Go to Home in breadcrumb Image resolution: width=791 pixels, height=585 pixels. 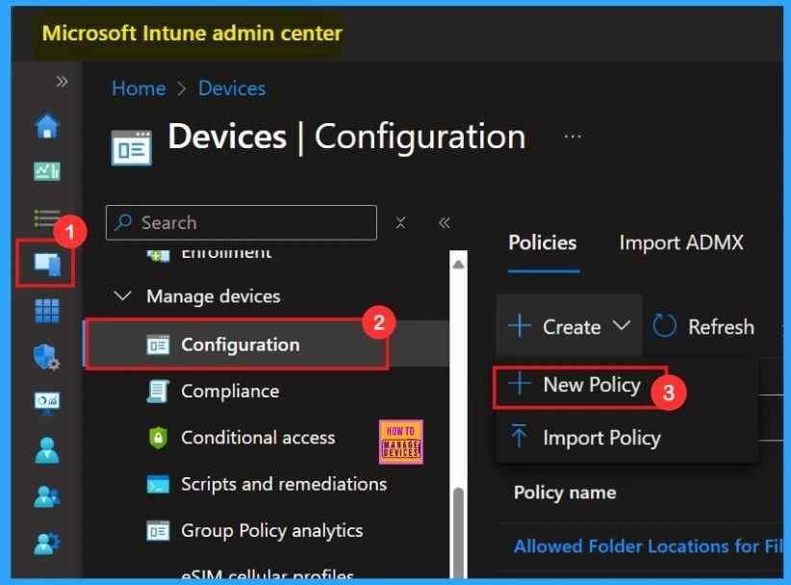tap(139, 89)
